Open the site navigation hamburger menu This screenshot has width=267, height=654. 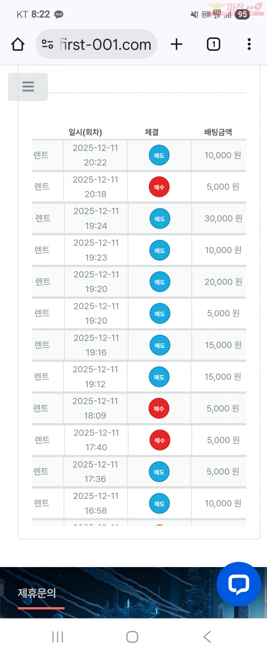(x=28, y=87)
